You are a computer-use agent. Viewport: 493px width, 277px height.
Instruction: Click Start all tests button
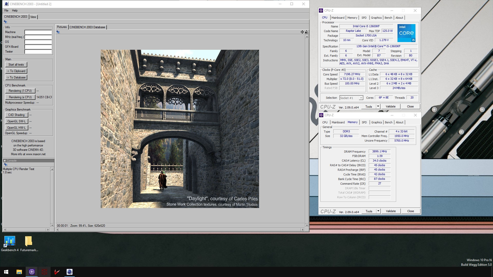[16, 65]
